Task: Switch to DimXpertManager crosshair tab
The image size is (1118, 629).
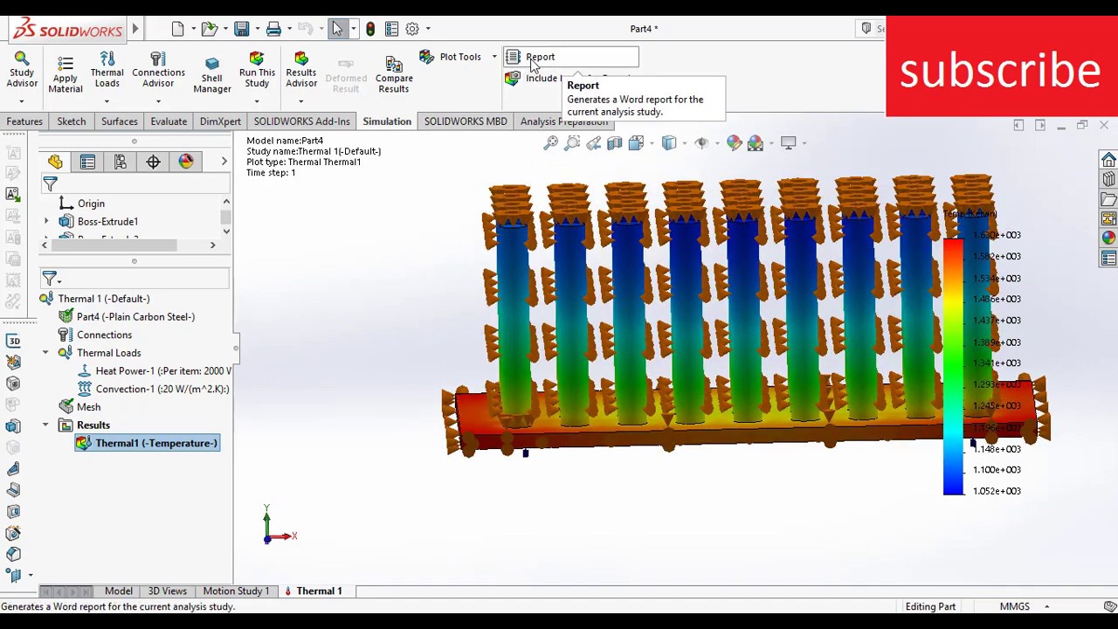Action: (x=153, y=162)
